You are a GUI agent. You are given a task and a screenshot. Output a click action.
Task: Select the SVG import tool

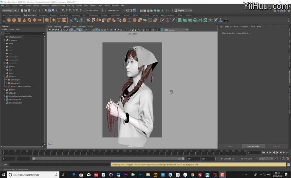[64, 20]
